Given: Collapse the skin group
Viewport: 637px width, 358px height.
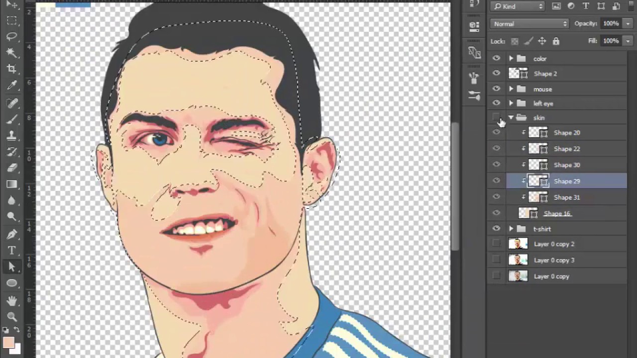Looking at the screenshot, I should pos(511,117).
